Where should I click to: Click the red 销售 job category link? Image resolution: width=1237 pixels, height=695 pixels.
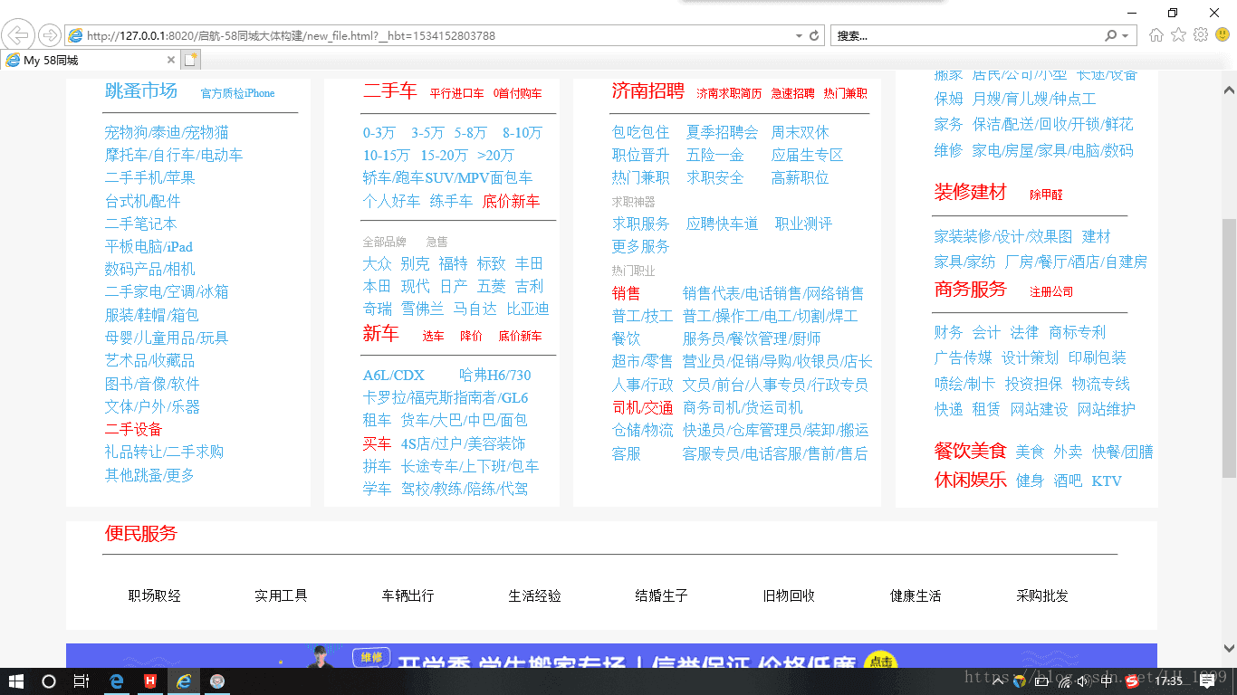point(627,293)
